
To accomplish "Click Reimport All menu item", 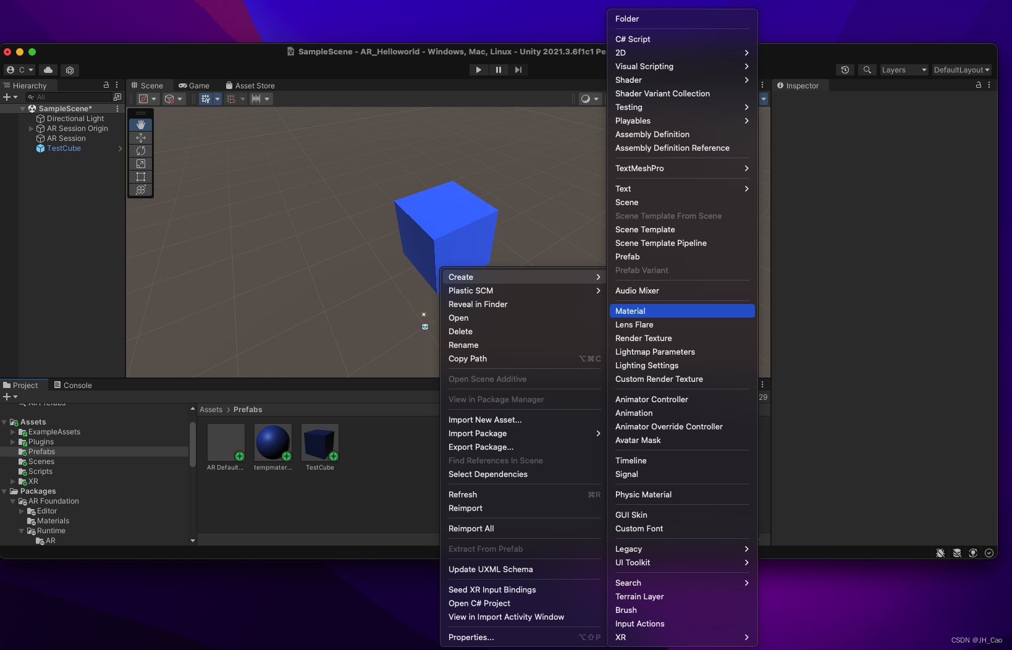I will pyautogui.click(x=524, y=528).
